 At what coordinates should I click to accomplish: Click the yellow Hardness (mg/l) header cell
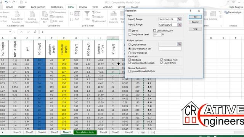point(64,49)
